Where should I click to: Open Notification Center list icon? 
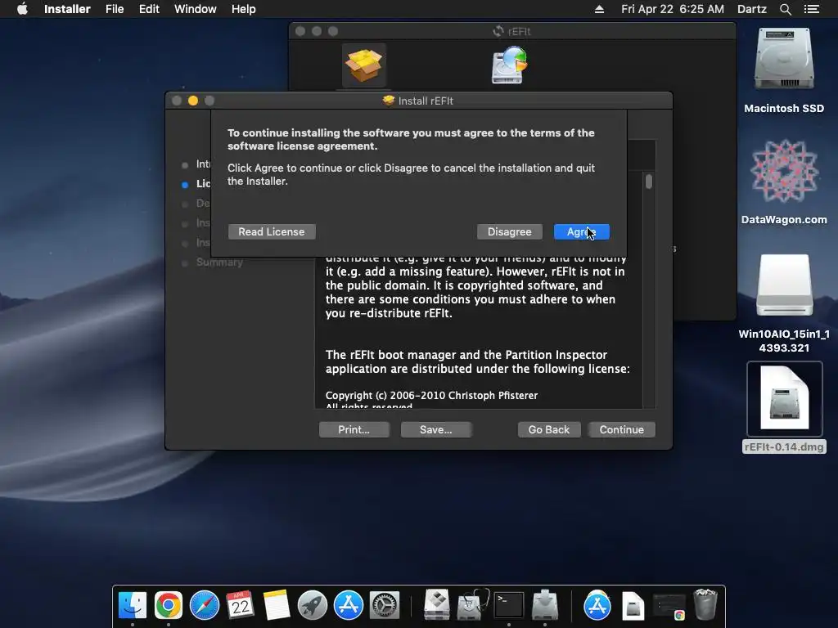tap(812, 9)
